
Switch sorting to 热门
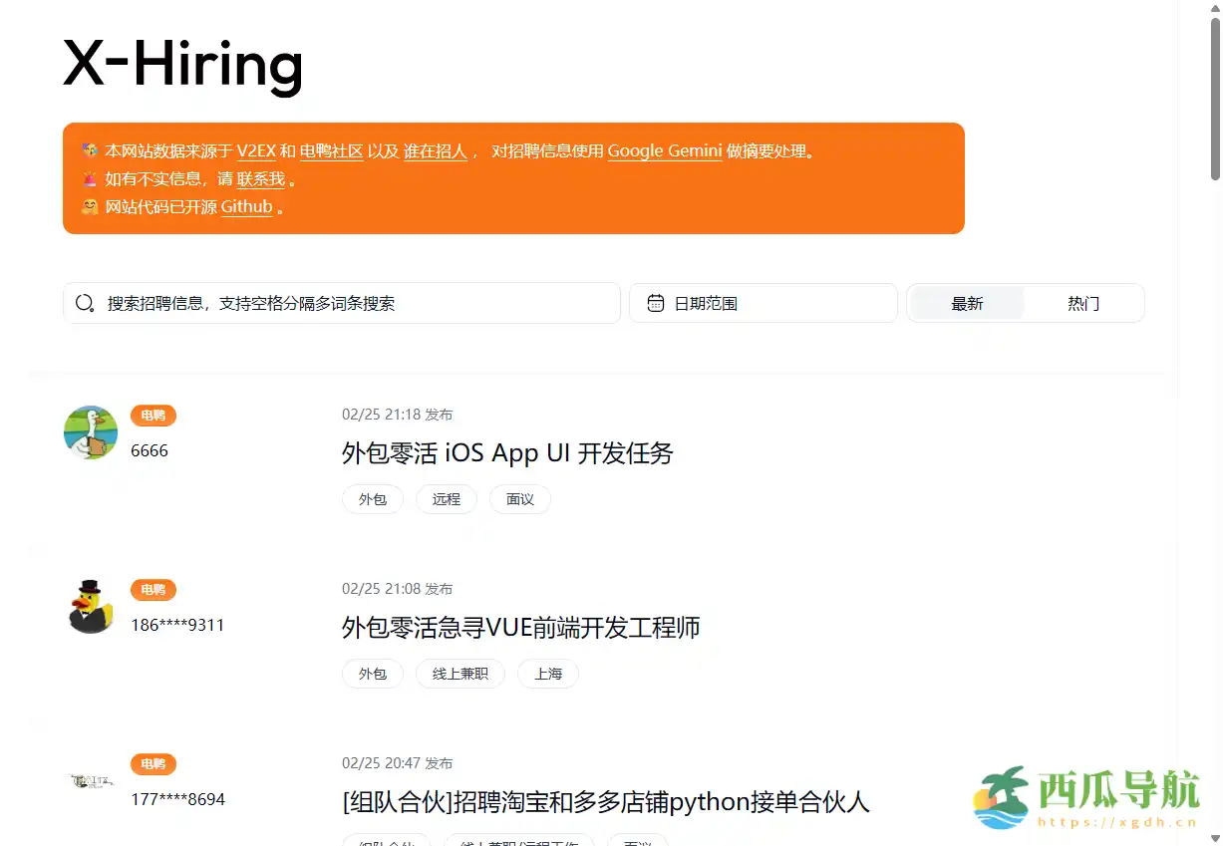1082,303
